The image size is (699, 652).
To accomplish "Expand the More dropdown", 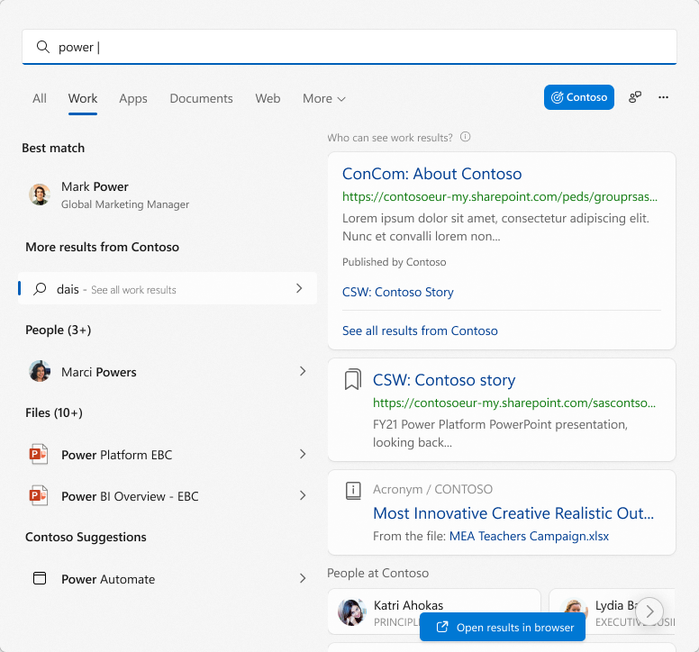I will pyautogui.click(x=324, y=98).
